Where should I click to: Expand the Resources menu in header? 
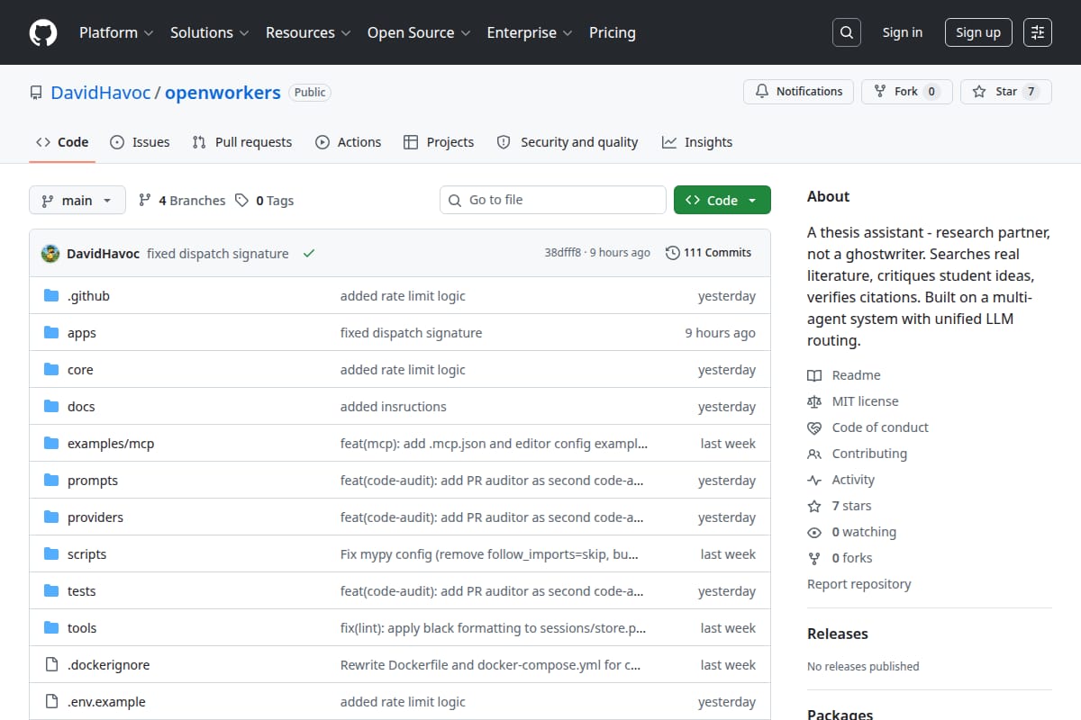point(307,32)
